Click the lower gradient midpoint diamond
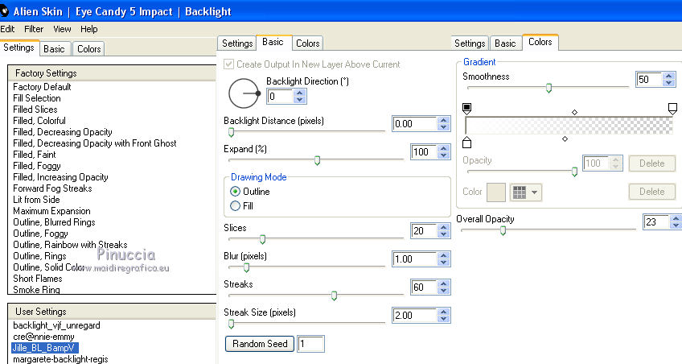 (565, 139)
